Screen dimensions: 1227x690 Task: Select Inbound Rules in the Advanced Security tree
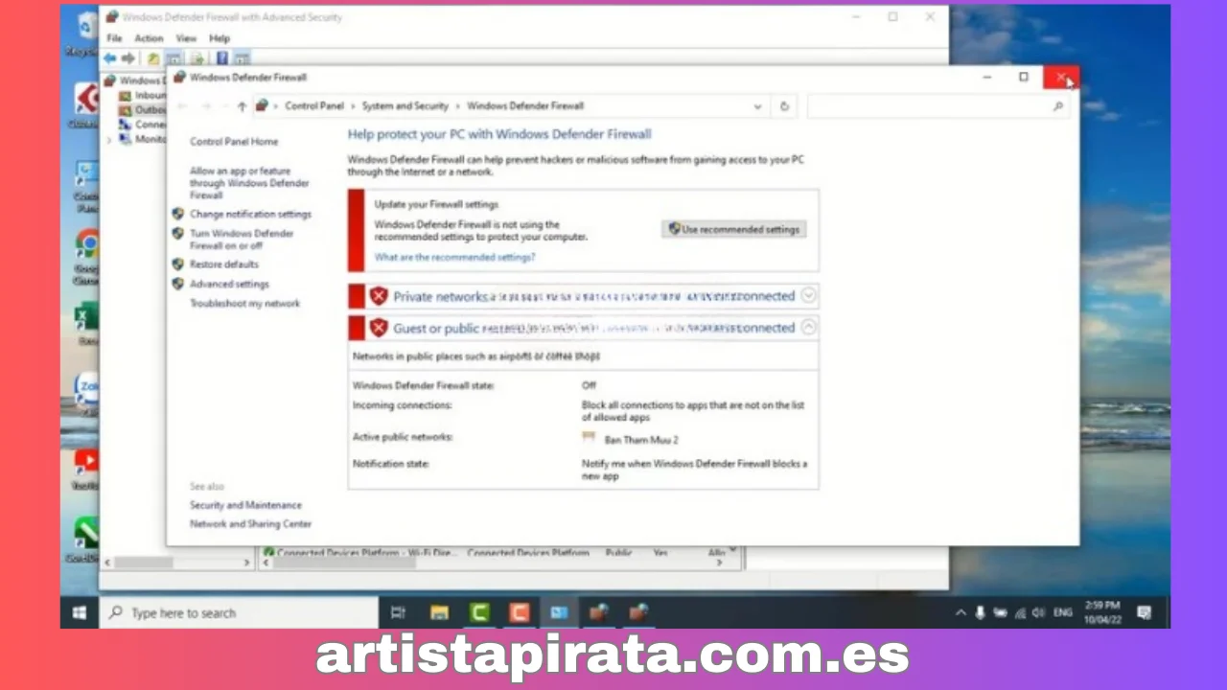pos(142,95)
